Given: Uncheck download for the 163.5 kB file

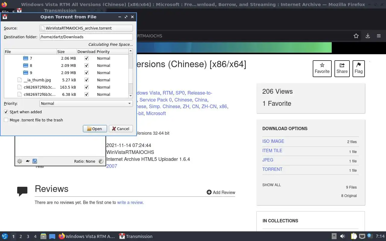Looking at the screenshot, I should [87, 87].
